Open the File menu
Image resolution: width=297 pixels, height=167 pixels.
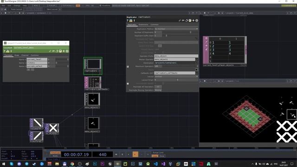tap(3, 6)
